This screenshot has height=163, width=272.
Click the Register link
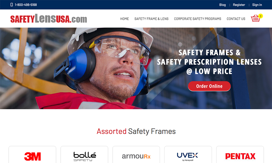(x=239, y=5)
